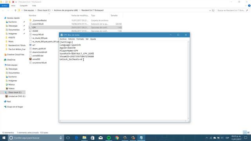Select the JSGME file
The height and width of the screenshot is (141, 251).
coord(35,31)
